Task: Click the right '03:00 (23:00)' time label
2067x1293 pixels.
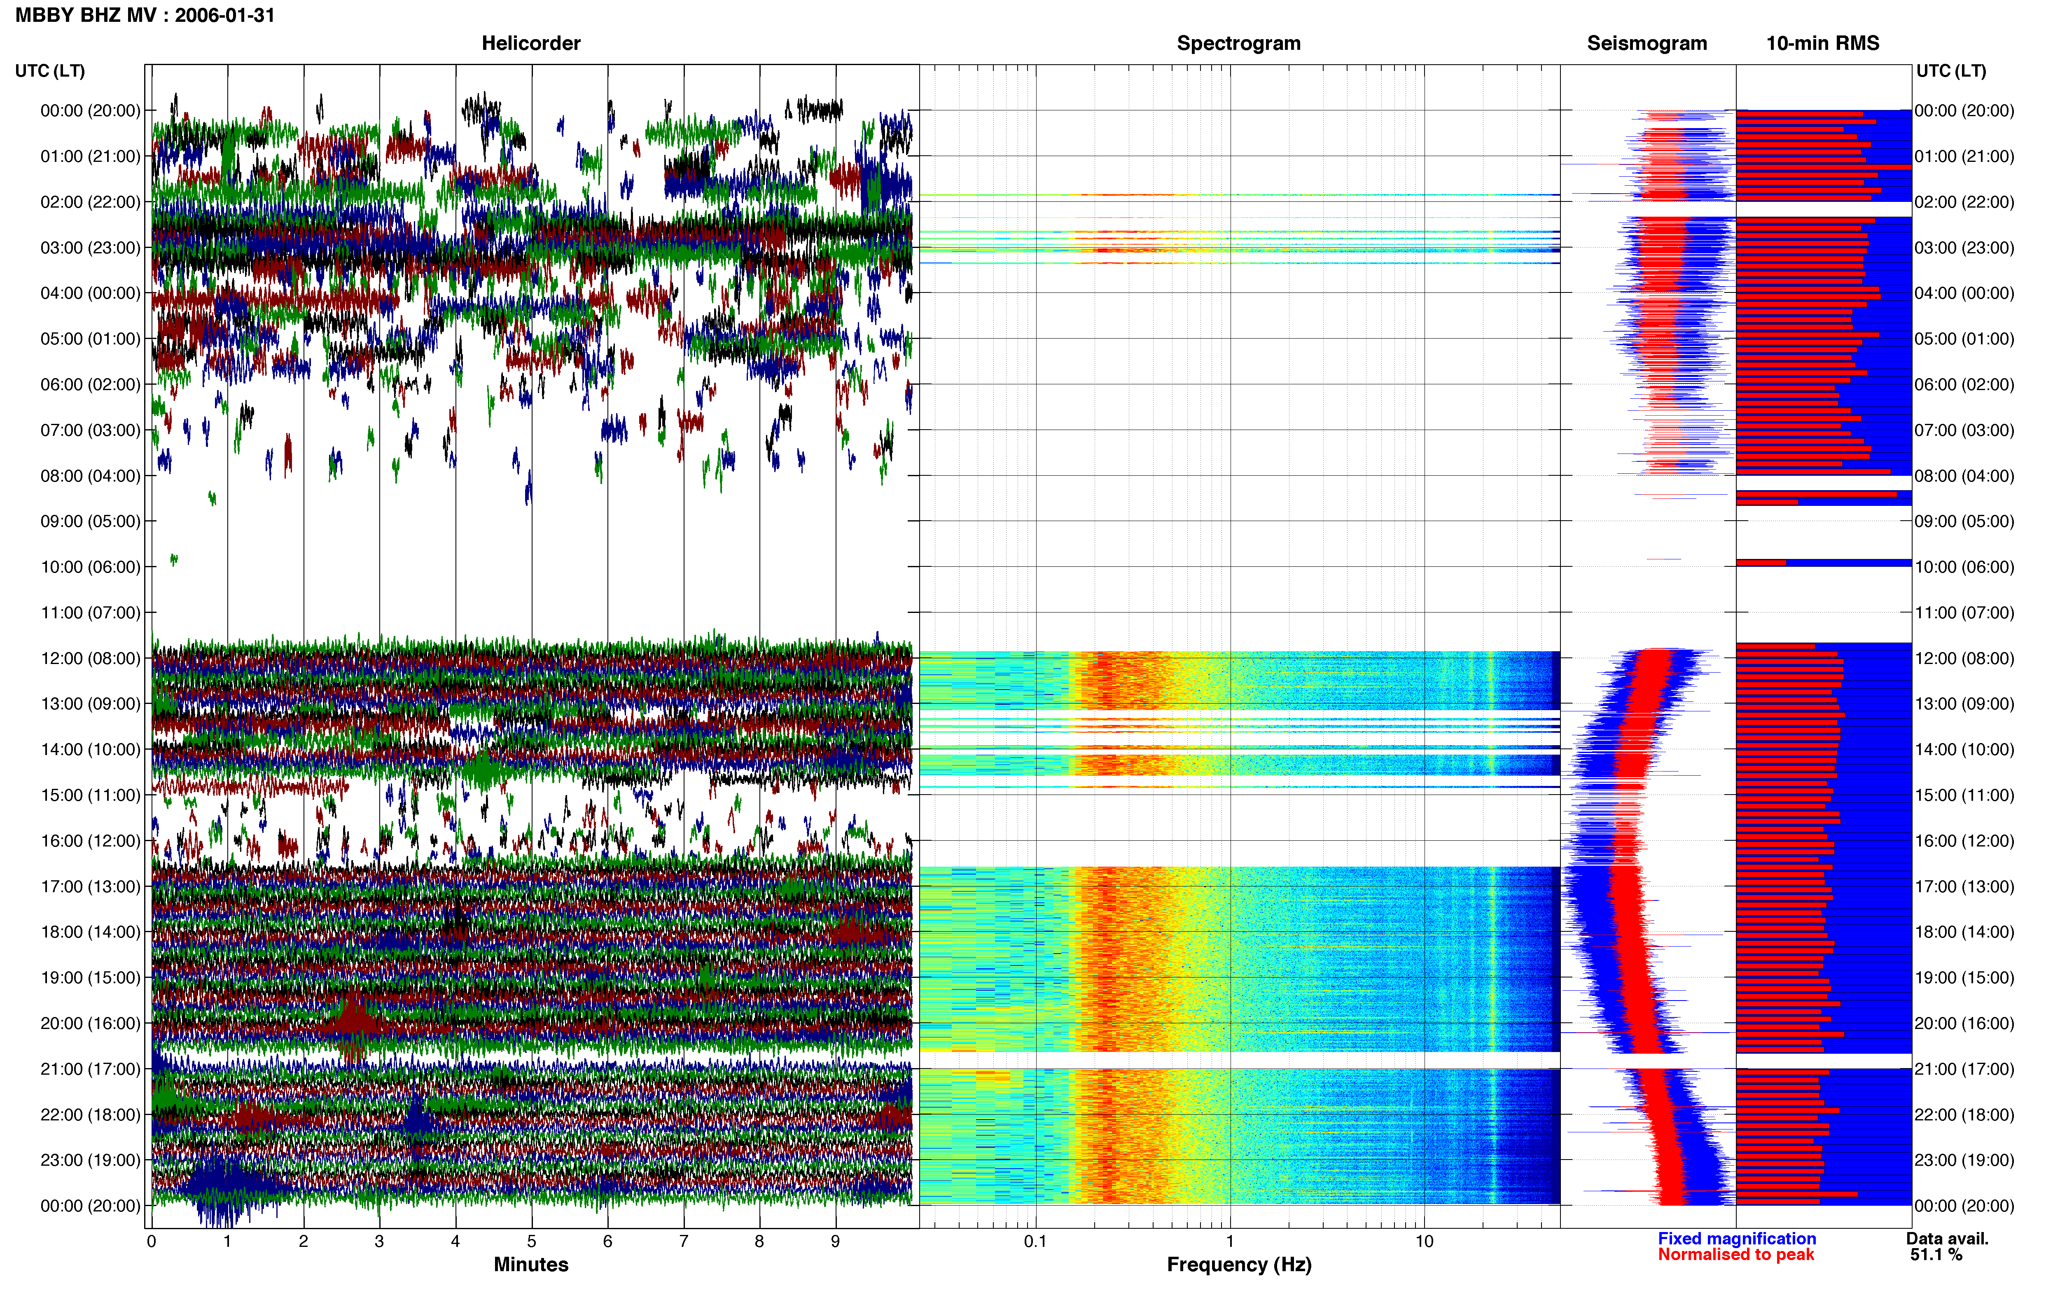Action: (1964, 248)
